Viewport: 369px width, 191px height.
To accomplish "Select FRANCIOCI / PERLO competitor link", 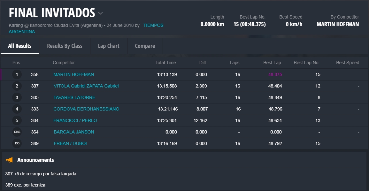I will pyautogui.click(x=75, y=120).
